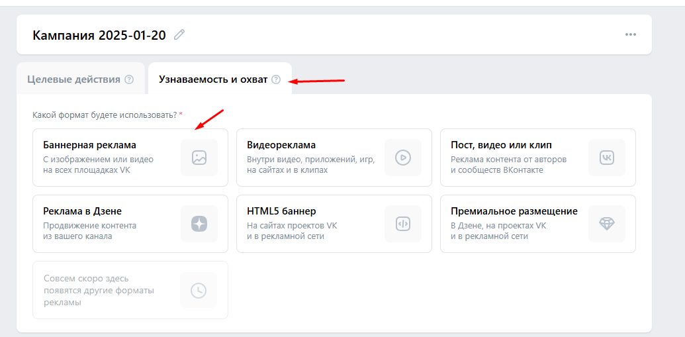This screenshot has width=685, height=337.
Task: Show help for Узнаваемость и охват tab
Action: click(x=276, y=79)
